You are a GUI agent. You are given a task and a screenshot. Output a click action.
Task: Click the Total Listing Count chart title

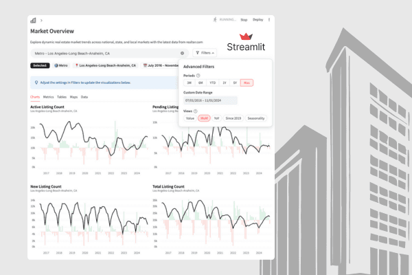click(x=168, y=186)
